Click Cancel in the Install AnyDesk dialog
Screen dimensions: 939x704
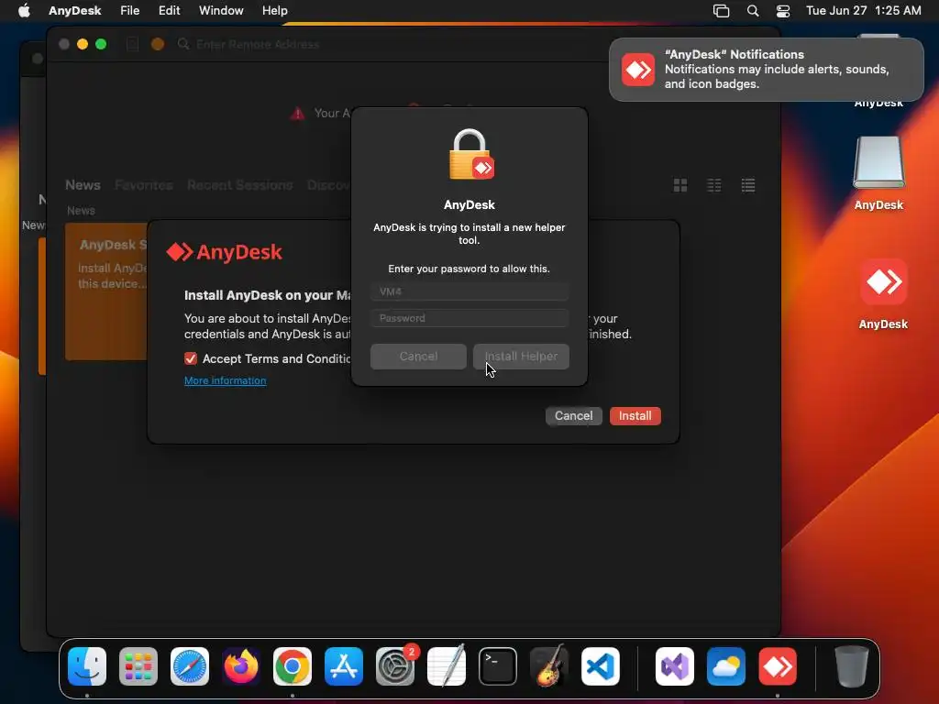(574, 416)
